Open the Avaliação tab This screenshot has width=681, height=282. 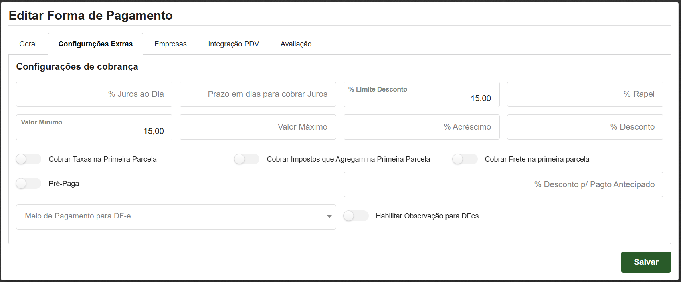296,44
